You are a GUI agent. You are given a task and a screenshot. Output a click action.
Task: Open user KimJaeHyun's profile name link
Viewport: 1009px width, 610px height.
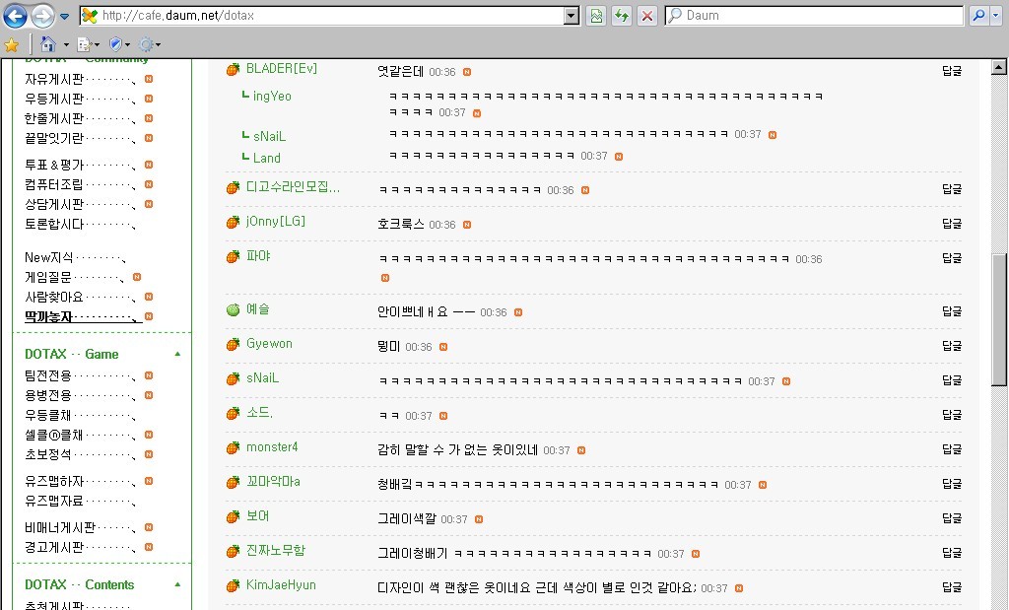pyautogui.click(x=281, y=585)
